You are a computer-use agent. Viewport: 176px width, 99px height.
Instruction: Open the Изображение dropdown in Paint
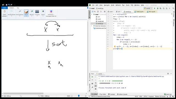point(12,13)
